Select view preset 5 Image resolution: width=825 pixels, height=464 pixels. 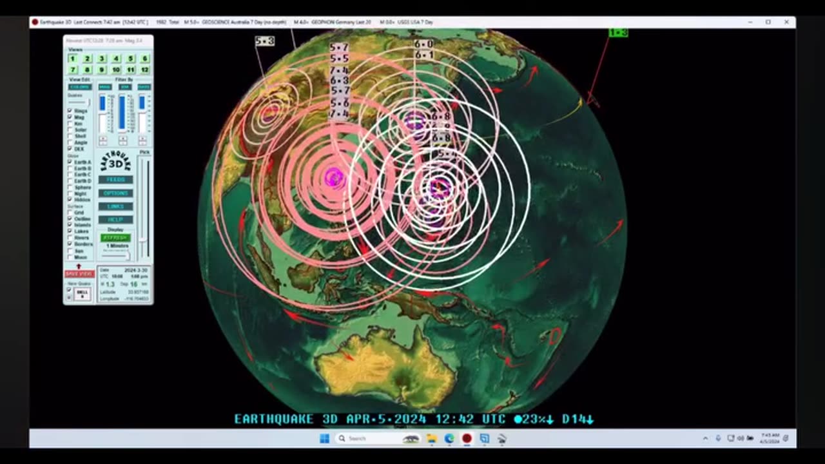click(131, 59)
